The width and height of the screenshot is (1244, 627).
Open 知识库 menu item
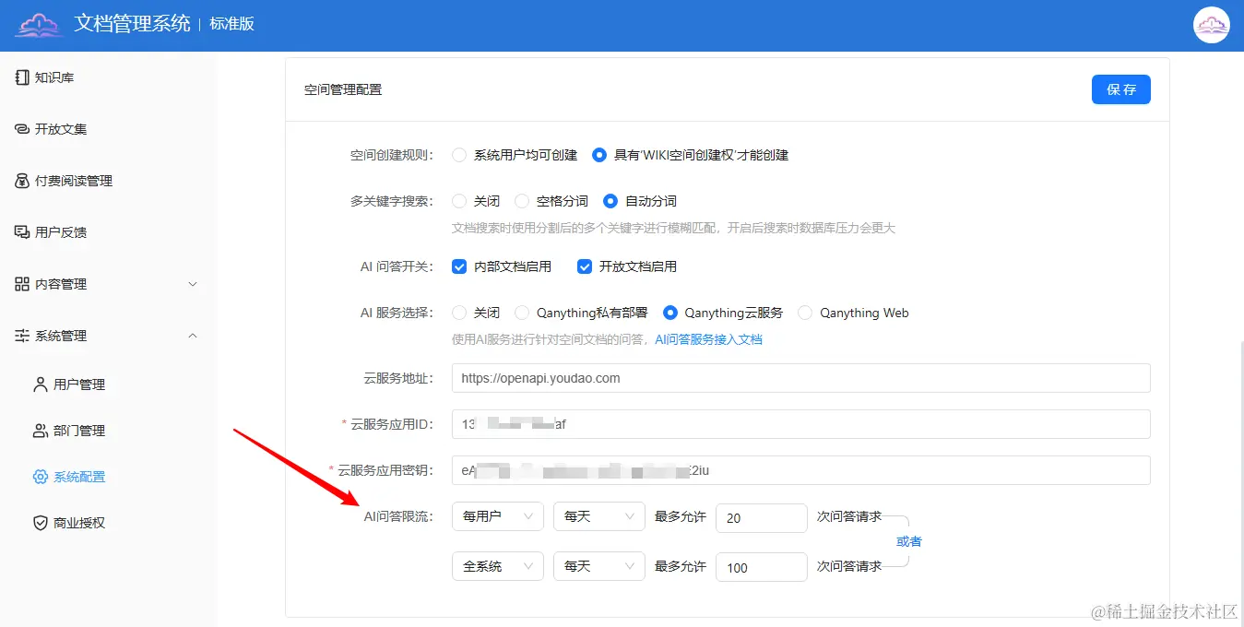[108, 77]
